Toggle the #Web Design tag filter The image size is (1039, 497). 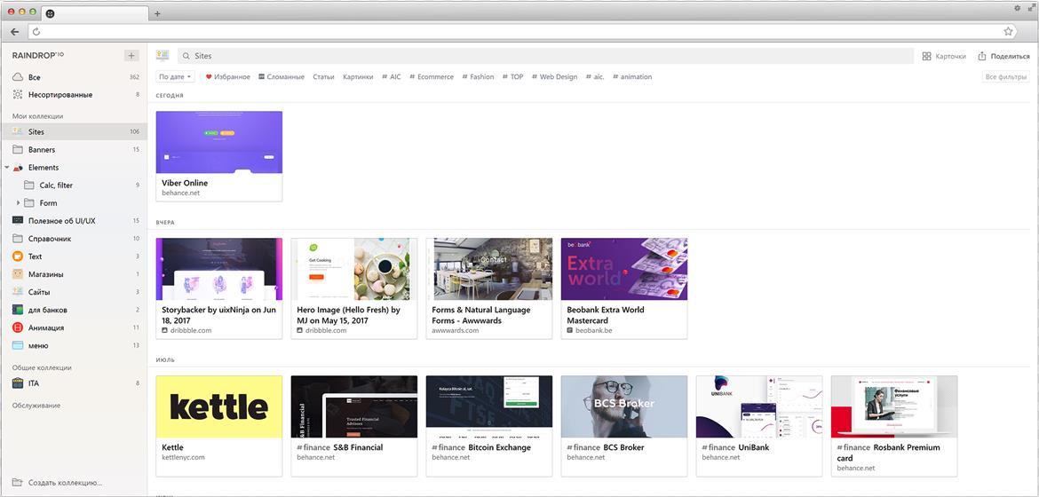[x=555, y=77]
